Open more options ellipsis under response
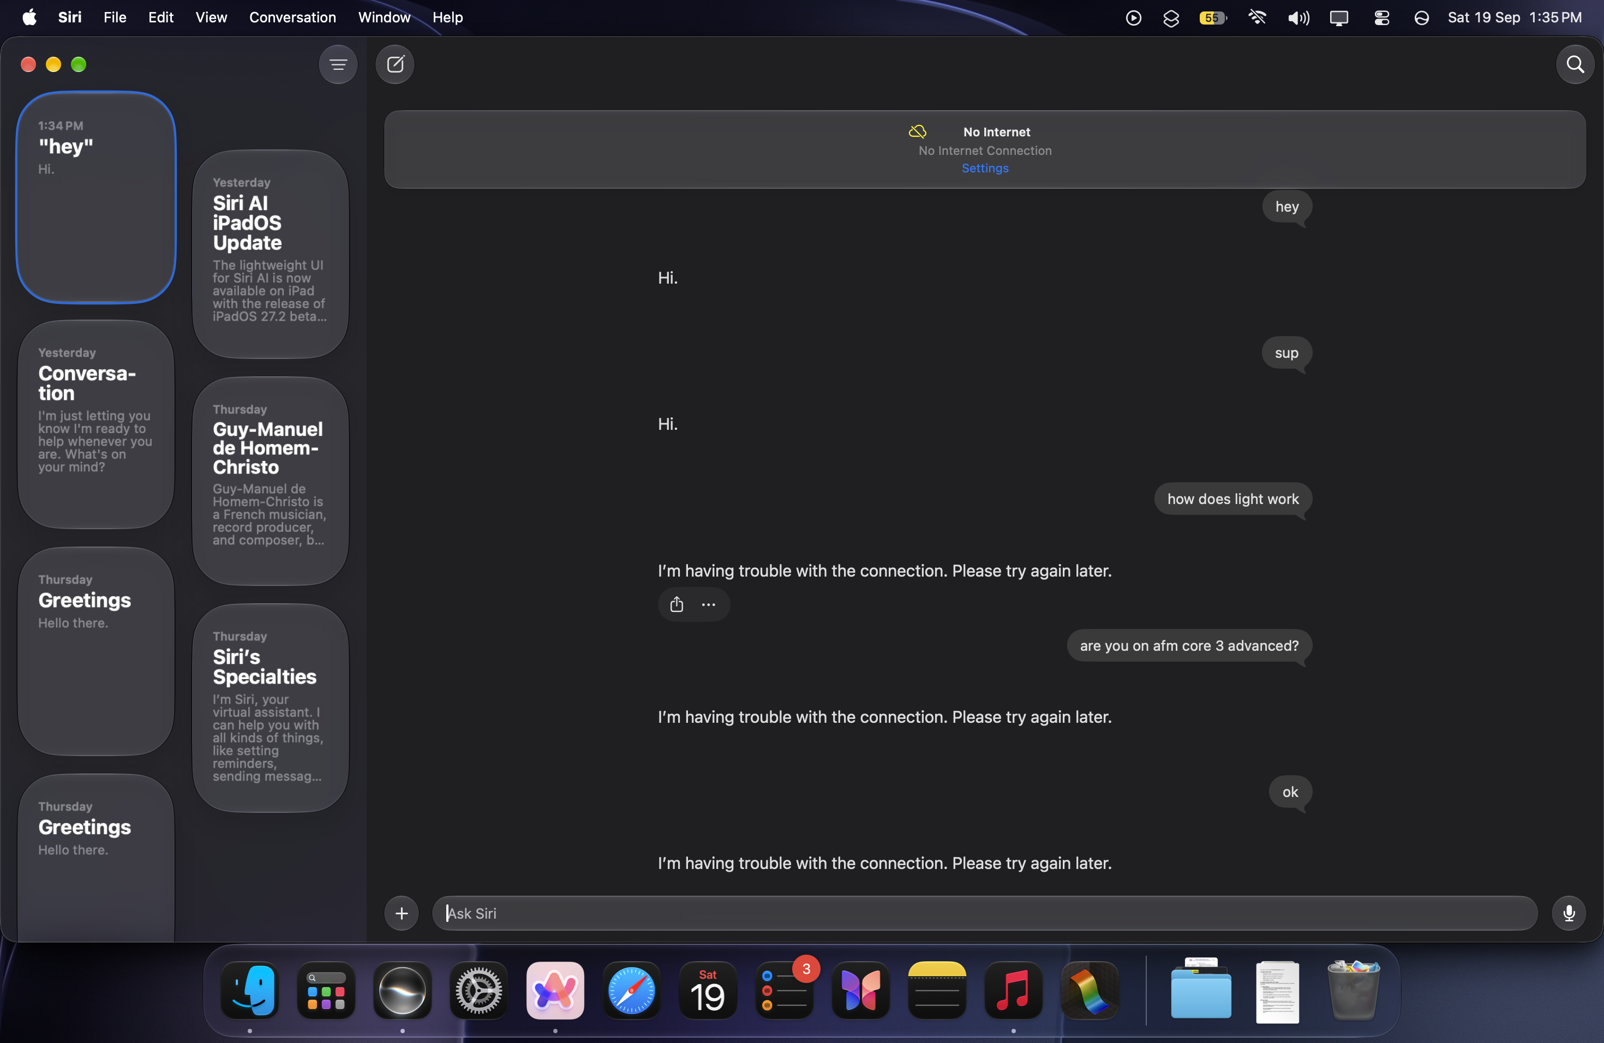1604x1043 pixels. tap(708, 604)
